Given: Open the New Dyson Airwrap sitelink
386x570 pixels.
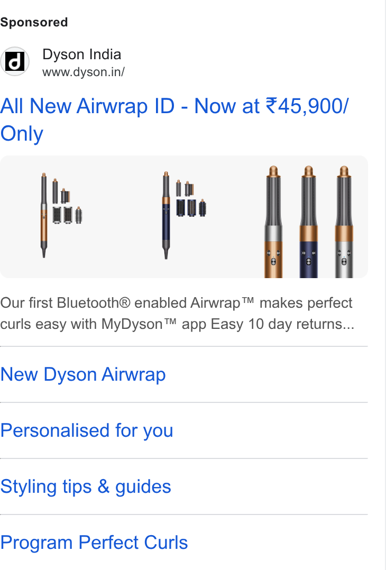Looking at the screenshot, I should tap(83, 374).
